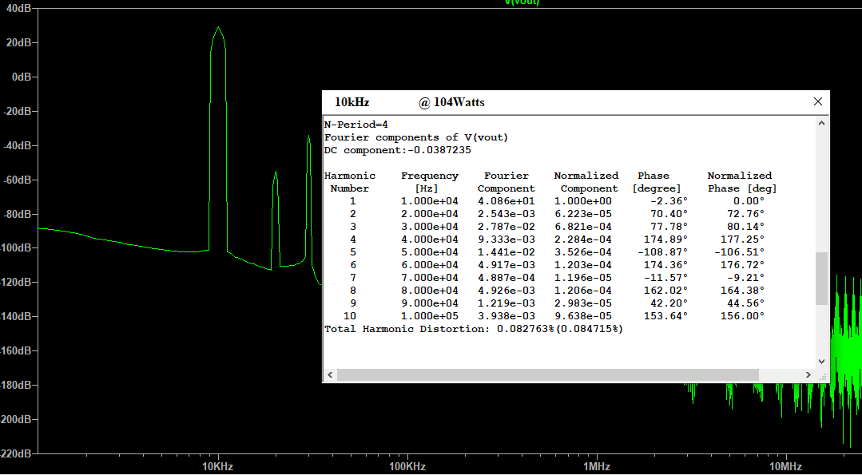Click the horizontal scrollbar right arrow
The height and width of the screenshot is (475, 862).
pyautogui.click(x=808, y=374)
